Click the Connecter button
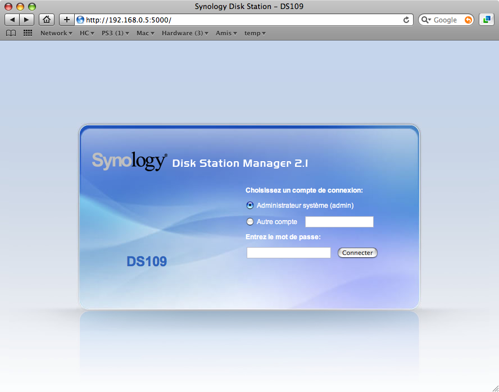This screenshot has height=392, width=499. [x=357, y=253]
